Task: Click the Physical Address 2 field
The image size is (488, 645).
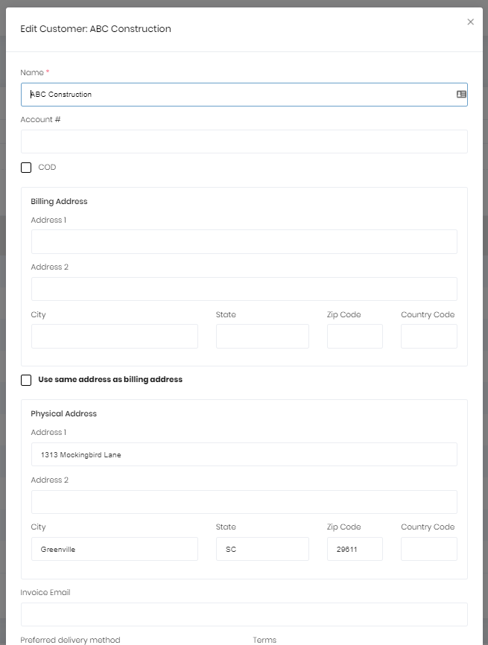Action: click(x=244, y=502)
